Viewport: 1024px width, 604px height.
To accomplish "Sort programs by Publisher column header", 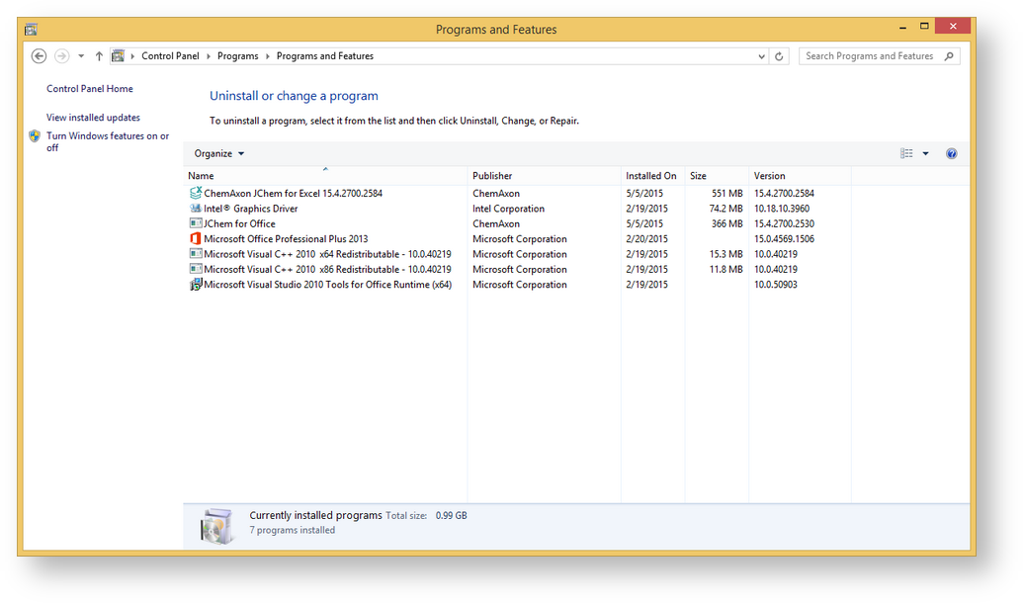I will (492, 176).
